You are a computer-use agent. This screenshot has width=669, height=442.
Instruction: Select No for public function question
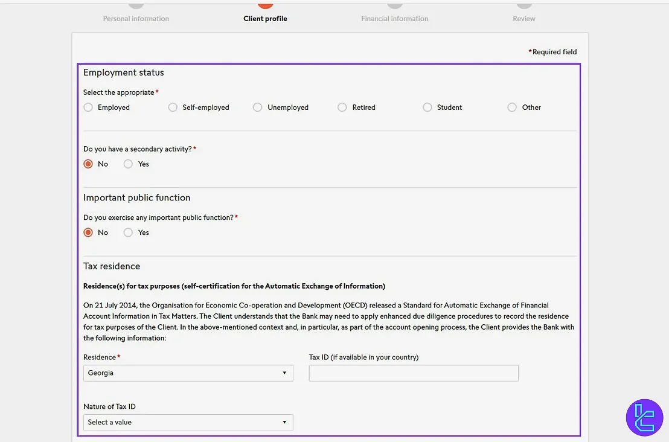(x=88, y=232)
